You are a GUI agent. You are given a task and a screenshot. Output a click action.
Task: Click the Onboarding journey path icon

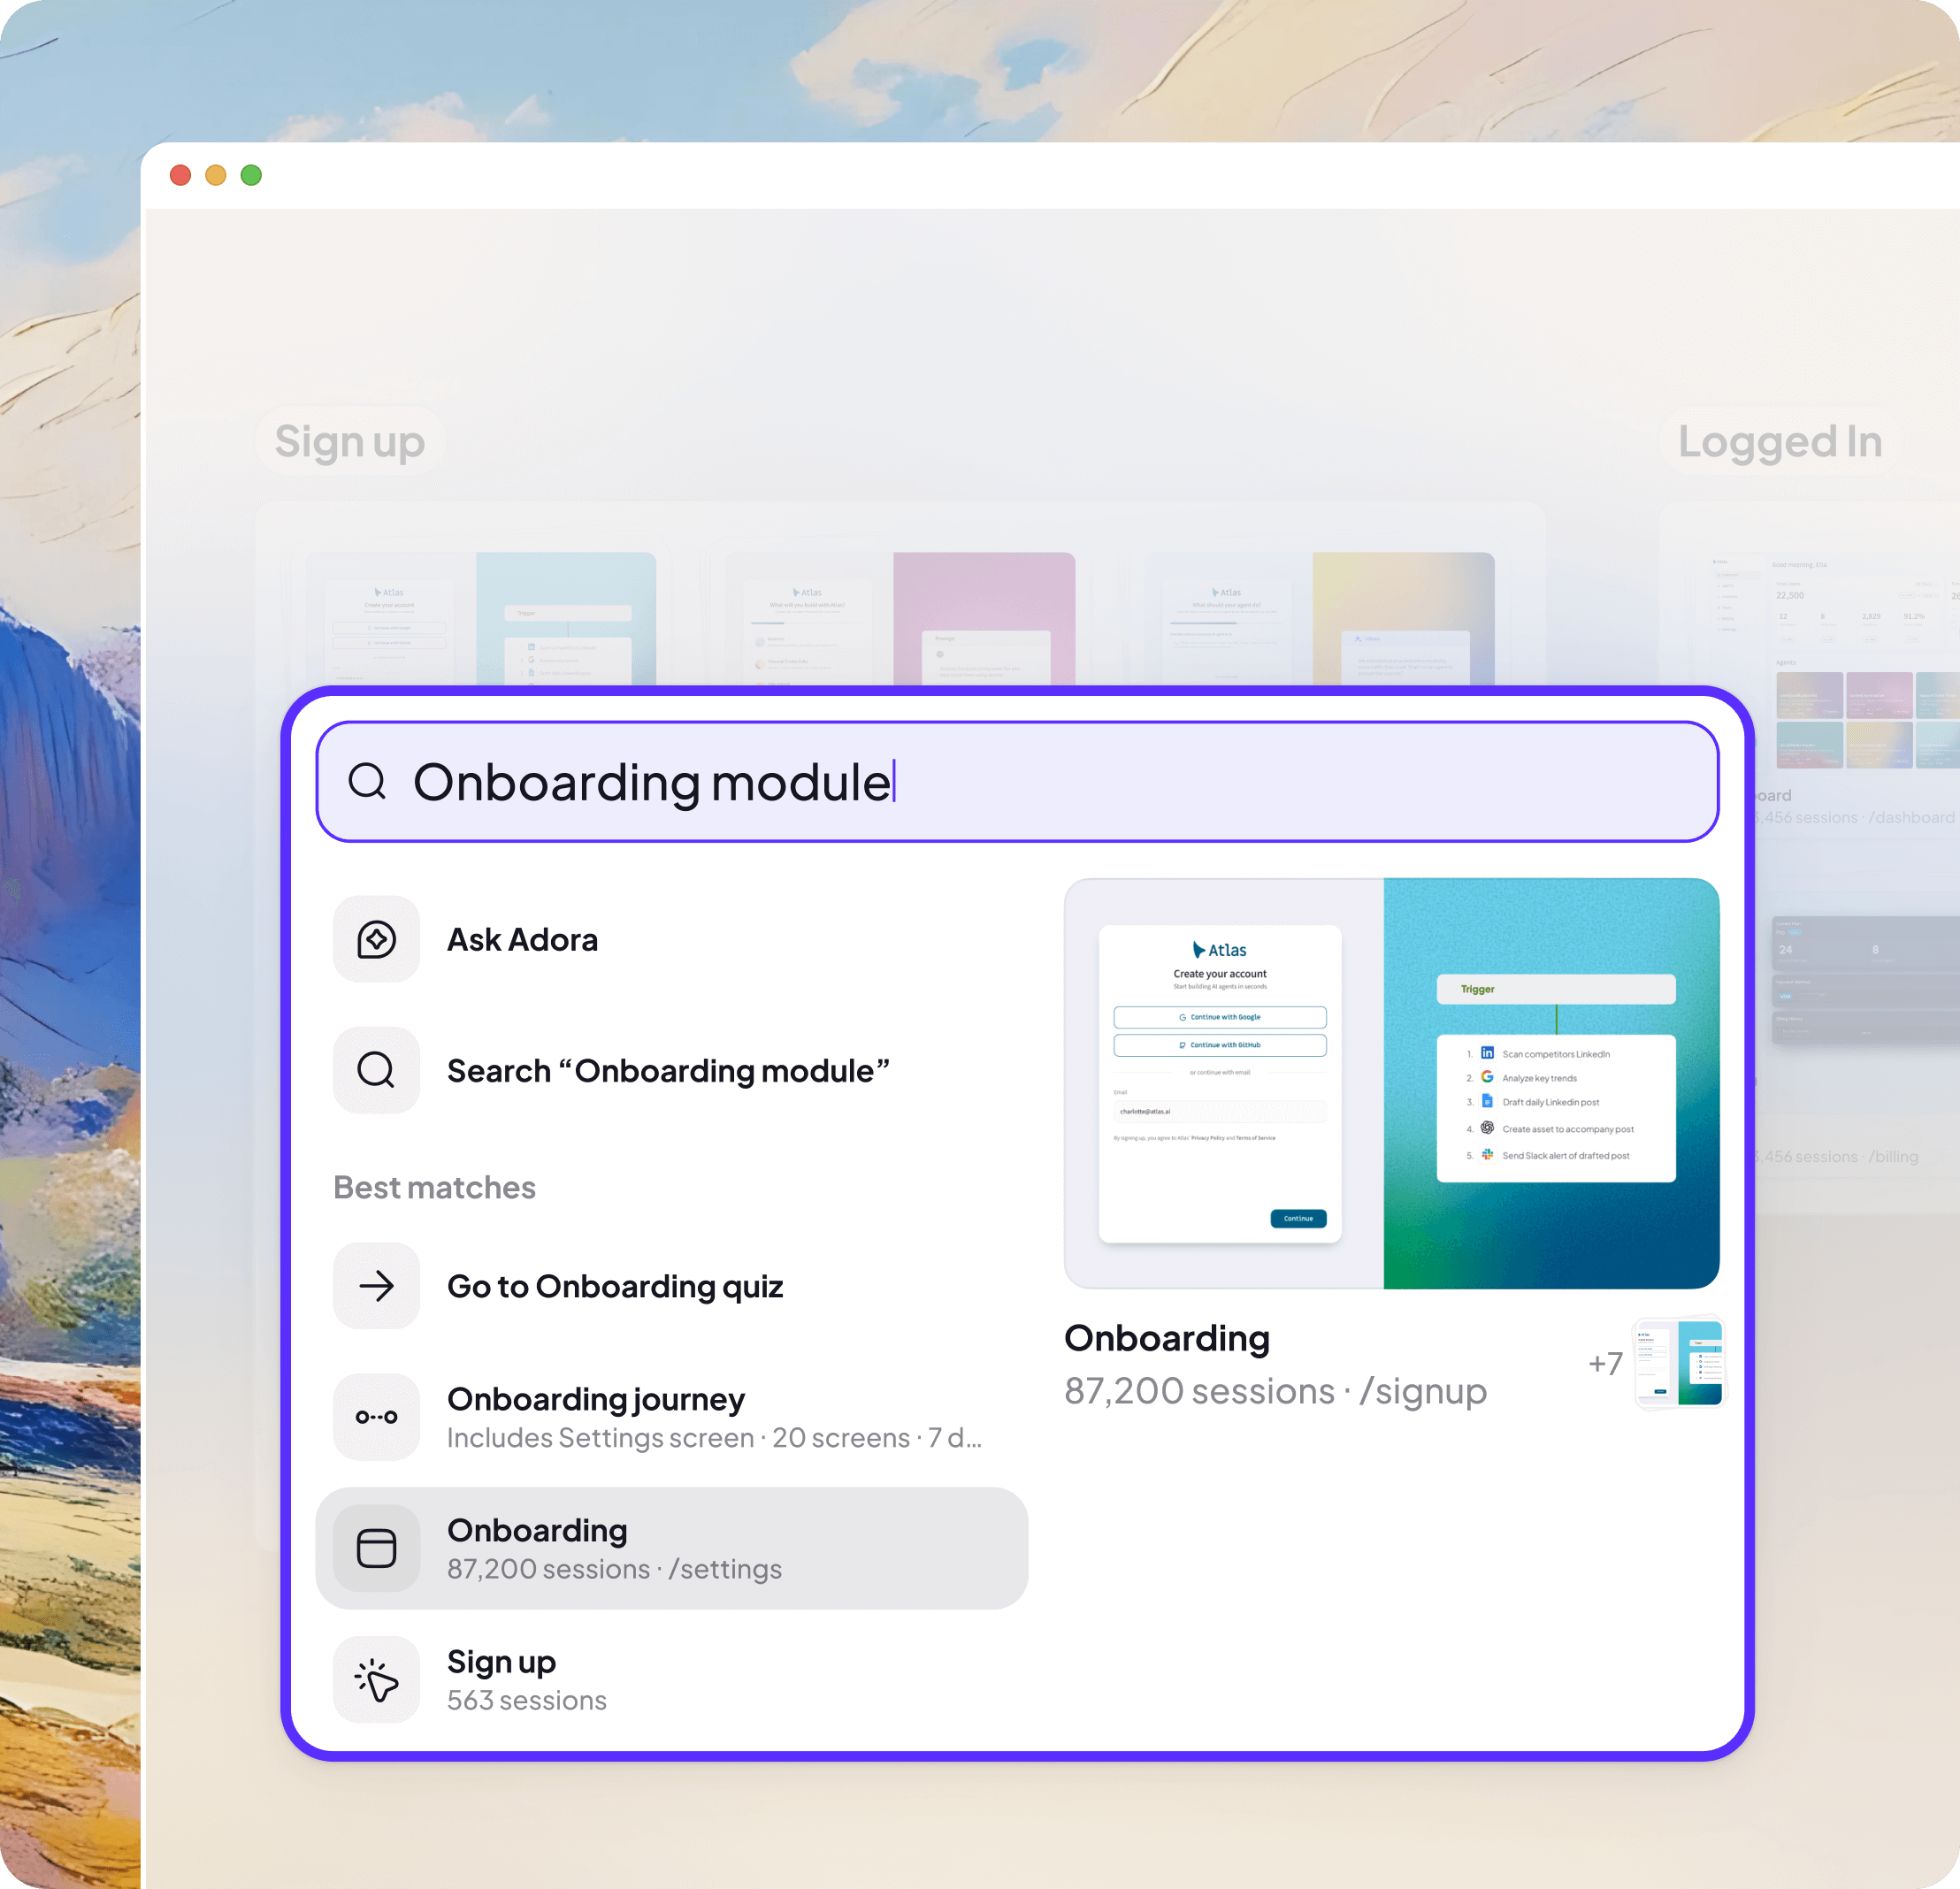(x=376, y=1416)
